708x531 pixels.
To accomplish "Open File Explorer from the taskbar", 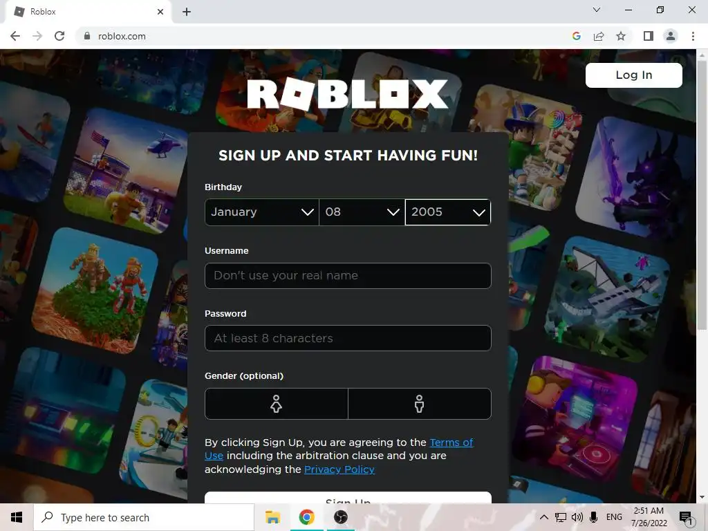I will [x=272, y=517].
